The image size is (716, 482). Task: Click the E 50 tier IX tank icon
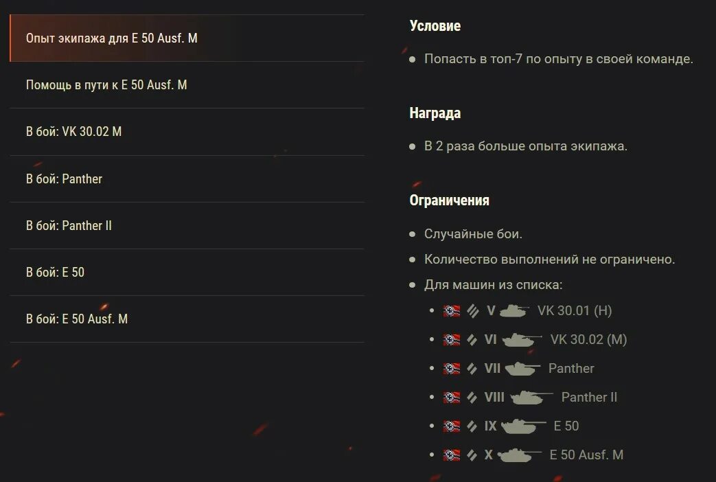click(523, 426)
